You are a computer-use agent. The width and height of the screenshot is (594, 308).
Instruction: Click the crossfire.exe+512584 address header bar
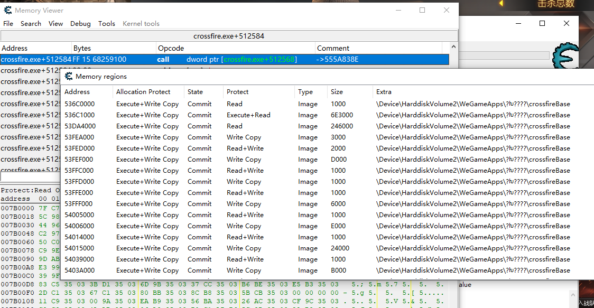pyautogui.click(x=229, y=36)
